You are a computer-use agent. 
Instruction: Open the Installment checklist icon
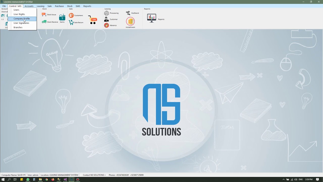click(x=130, y=21)
